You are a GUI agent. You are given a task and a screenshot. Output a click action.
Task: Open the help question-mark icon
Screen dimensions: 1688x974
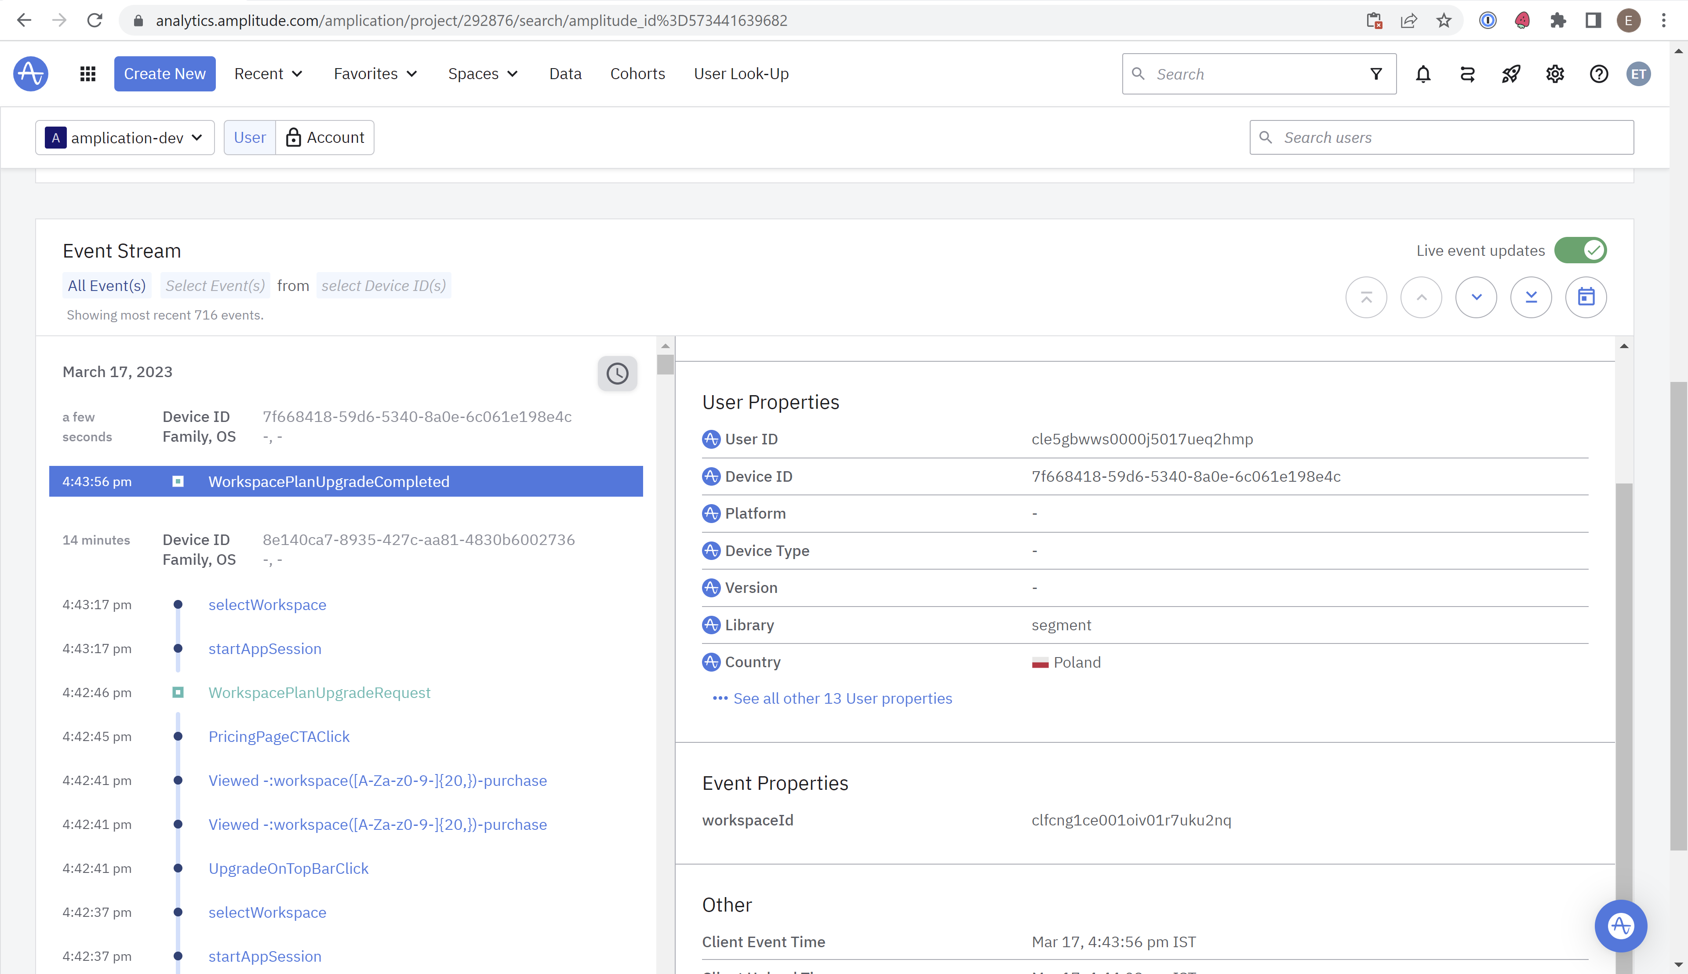click(x=1598, y=73)
